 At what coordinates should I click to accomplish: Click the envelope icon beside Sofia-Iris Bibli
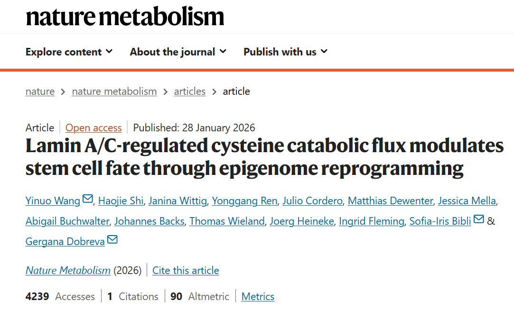point(478,219)
